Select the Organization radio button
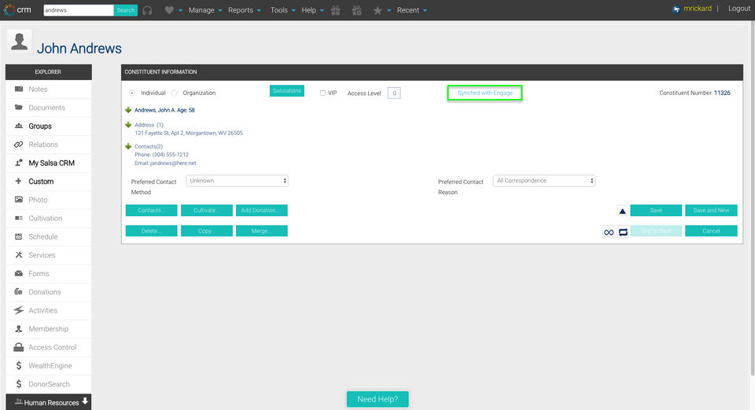Screen dimensions: 755x410 (175, 93)
